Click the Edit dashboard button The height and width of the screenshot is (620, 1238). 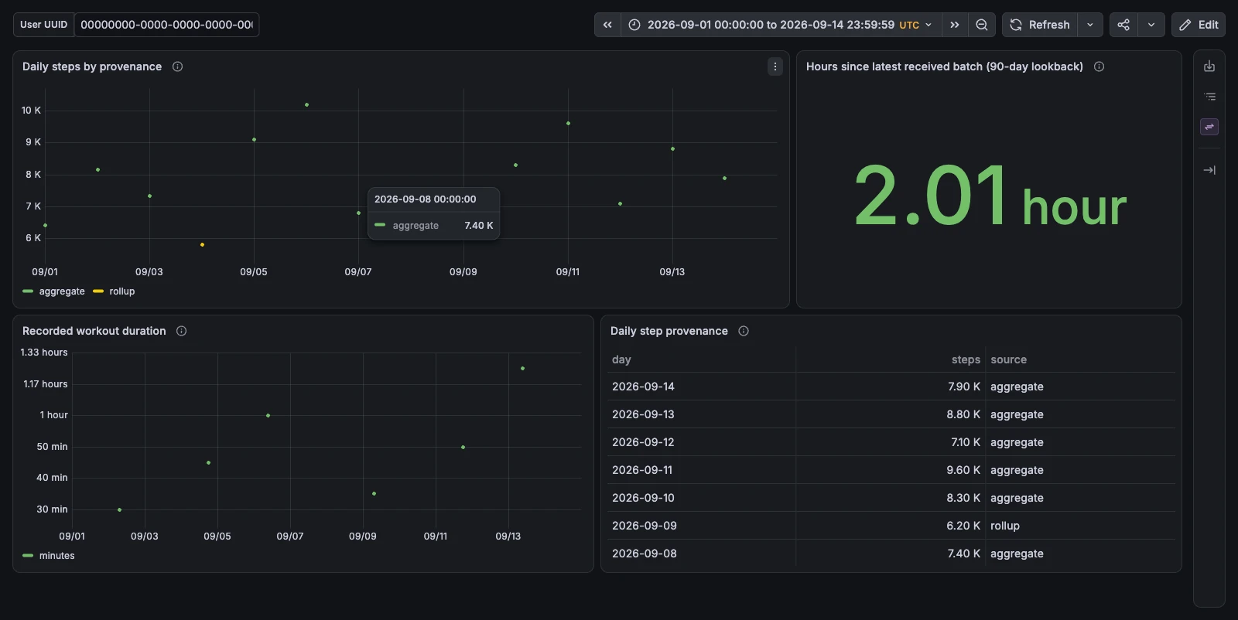tap(1199, 25)
